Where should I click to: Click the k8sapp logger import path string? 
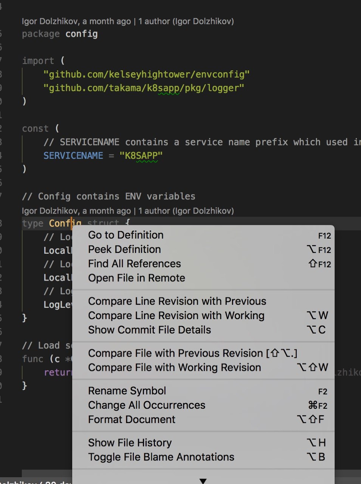[144, 88]
